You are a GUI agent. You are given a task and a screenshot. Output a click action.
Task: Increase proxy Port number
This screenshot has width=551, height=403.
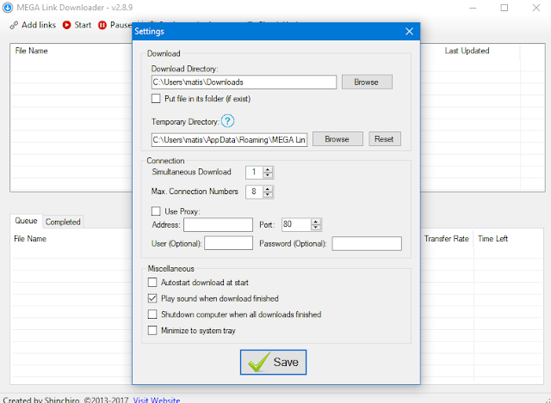(316, 222)
